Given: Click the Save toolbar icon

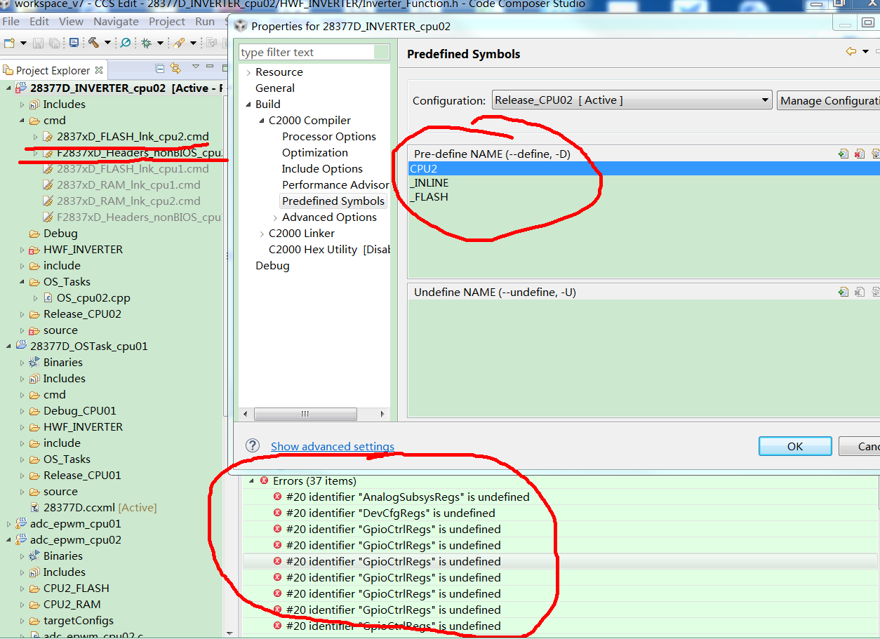Looking at the screenshot, I should tap(38, 43).
